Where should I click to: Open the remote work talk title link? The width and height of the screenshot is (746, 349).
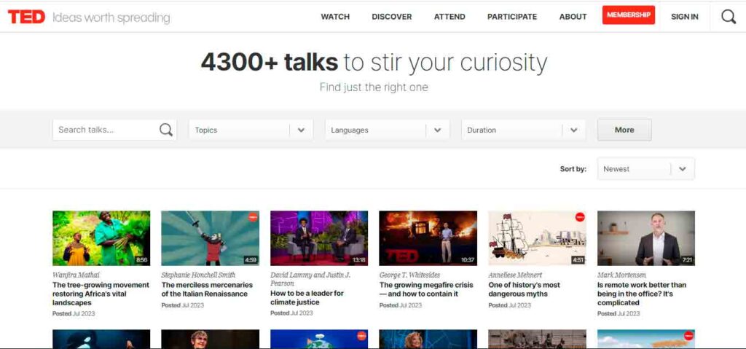click(x=641, y=294)
